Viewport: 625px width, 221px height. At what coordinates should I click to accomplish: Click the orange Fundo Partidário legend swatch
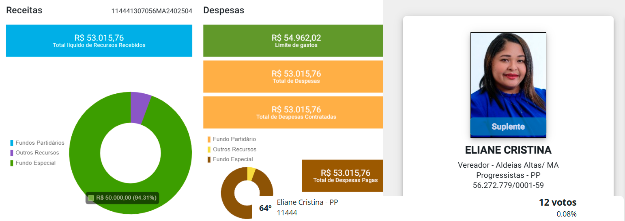pyautogui.click(x=209, y=139)
